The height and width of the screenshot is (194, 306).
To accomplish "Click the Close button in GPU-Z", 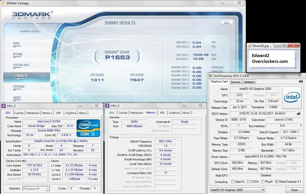I will [x=294, y=190].
